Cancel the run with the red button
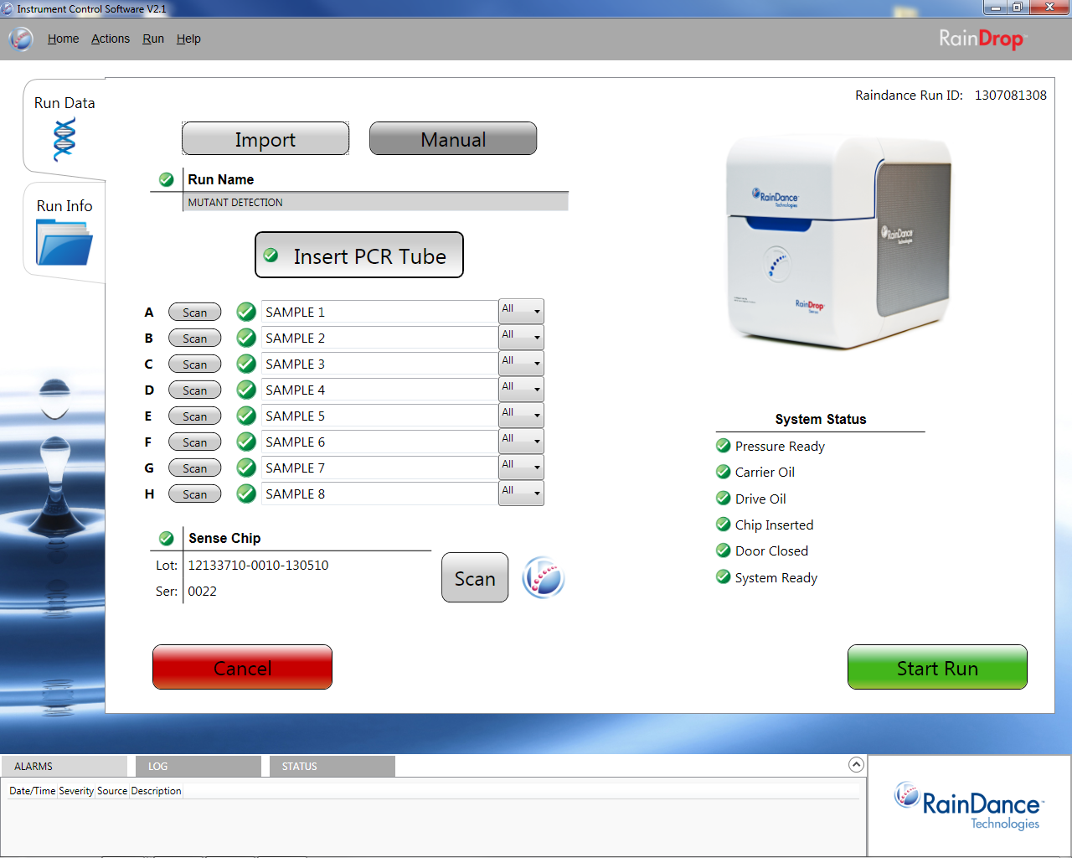This screenshot has height=858, width=1072. tap(242, 667)
